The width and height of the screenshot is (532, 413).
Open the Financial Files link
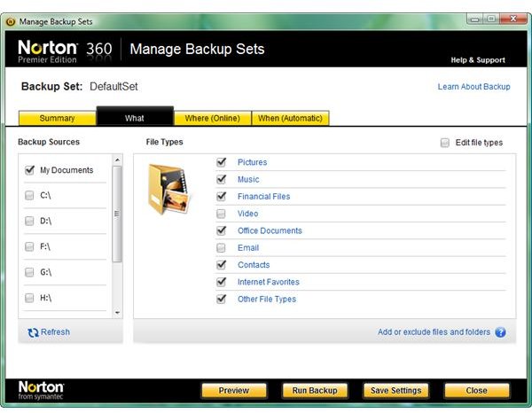[x=263, y=197]
